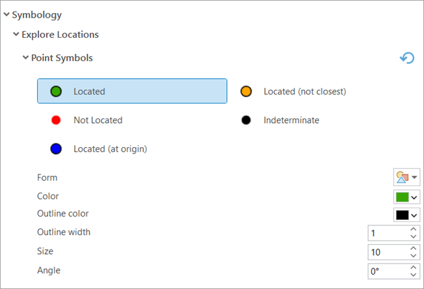Select the green Located symbol

coord(132,91)
